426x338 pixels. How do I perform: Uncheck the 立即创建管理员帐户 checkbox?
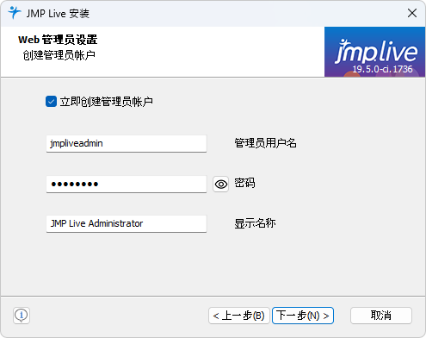tap(51, 102)
